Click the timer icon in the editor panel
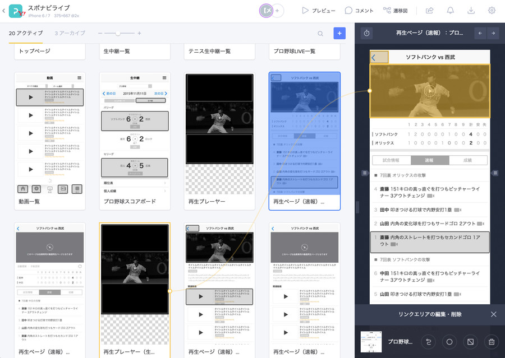 (366, 33)
